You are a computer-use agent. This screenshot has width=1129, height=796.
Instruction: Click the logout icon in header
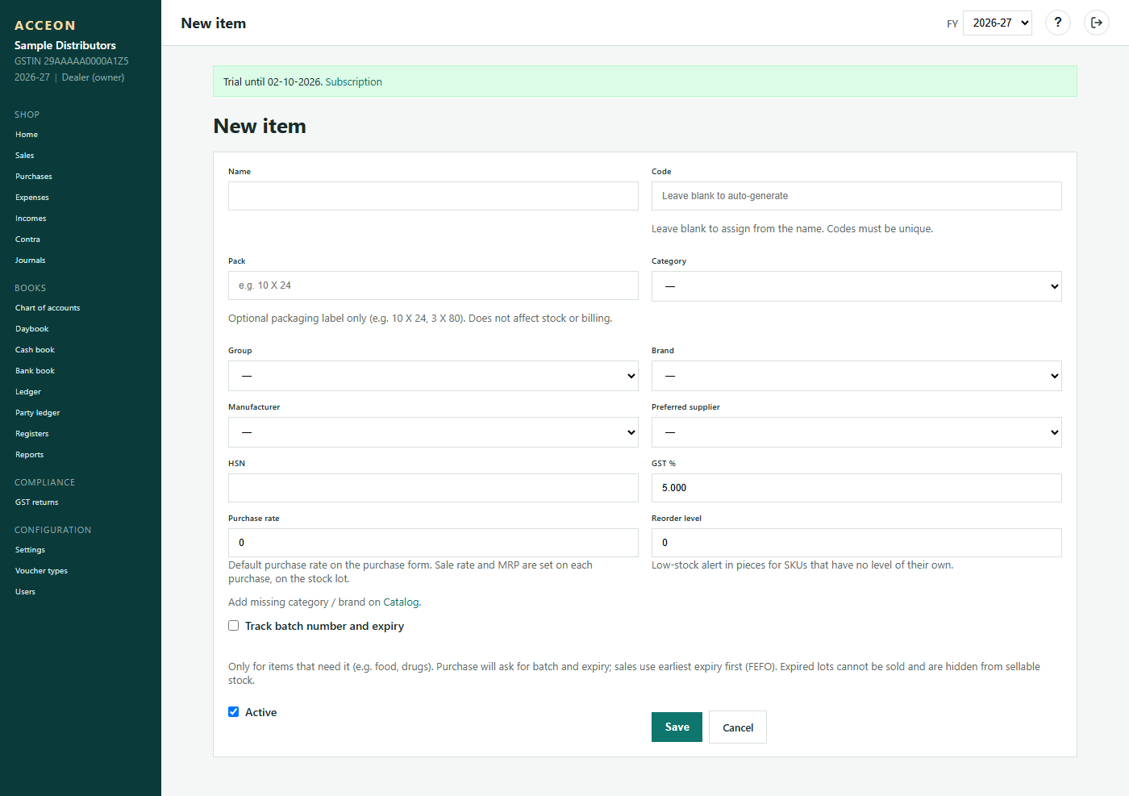pos(1097,23)
